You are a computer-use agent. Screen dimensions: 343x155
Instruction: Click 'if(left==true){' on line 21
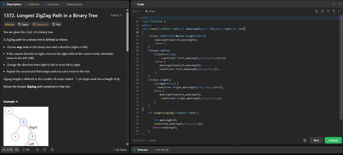tap(165, 54)
